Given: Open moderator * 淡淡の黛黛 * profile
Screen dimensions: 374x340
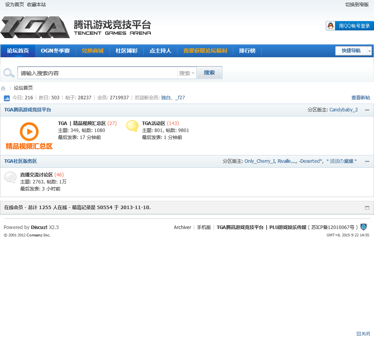Looking at the screenshot, I should tap(342, 161).
